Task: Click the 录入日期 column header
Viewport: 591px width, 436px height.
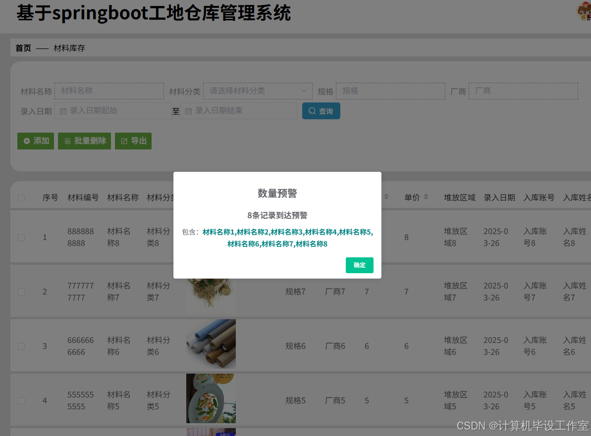Action: (x=499, y=197)
